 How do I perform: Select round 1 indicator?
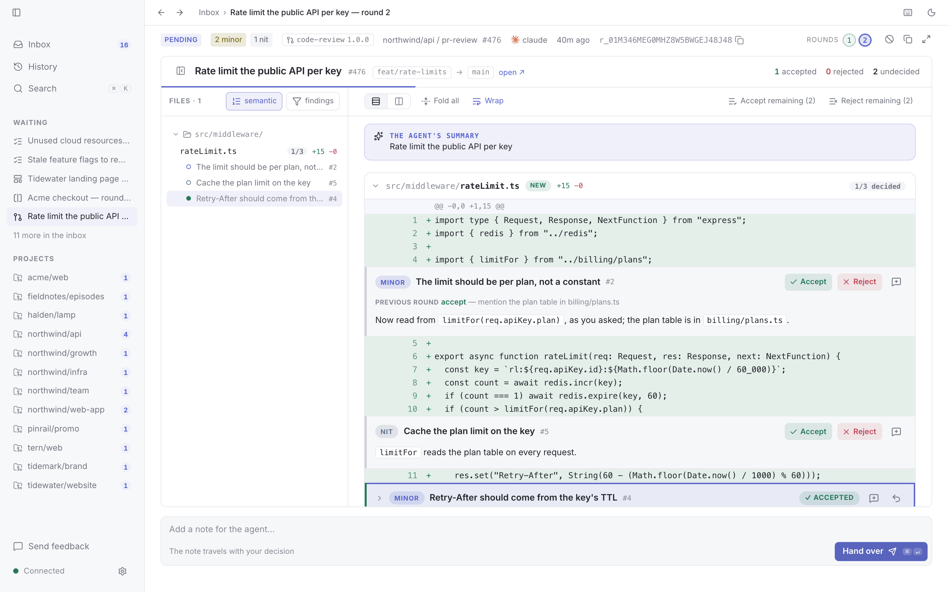click(849, 40)
